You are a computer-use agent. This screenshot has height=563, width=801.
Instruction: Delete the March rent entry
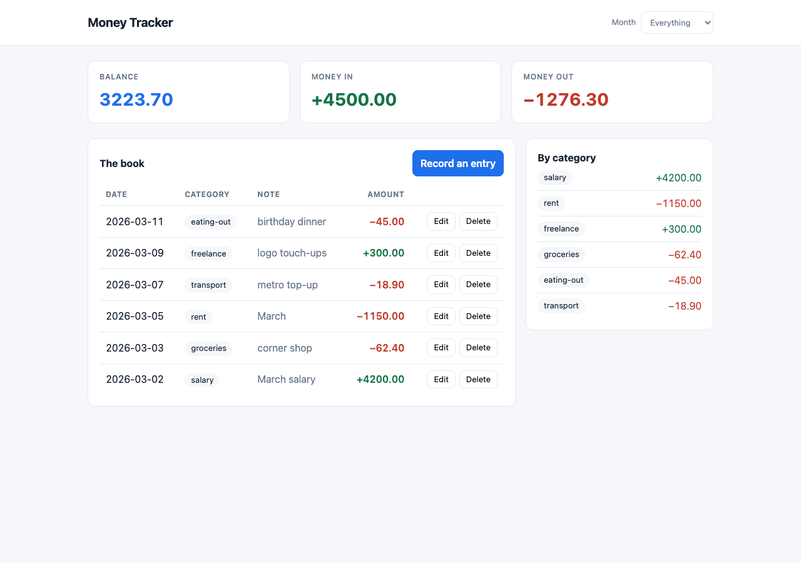[478, 317]
